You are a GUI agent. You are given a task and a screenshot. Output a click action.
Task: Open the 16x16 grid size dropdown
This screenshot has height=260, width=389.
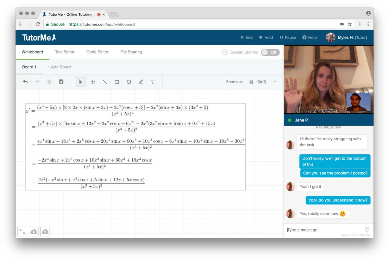[x=263, y=82]
